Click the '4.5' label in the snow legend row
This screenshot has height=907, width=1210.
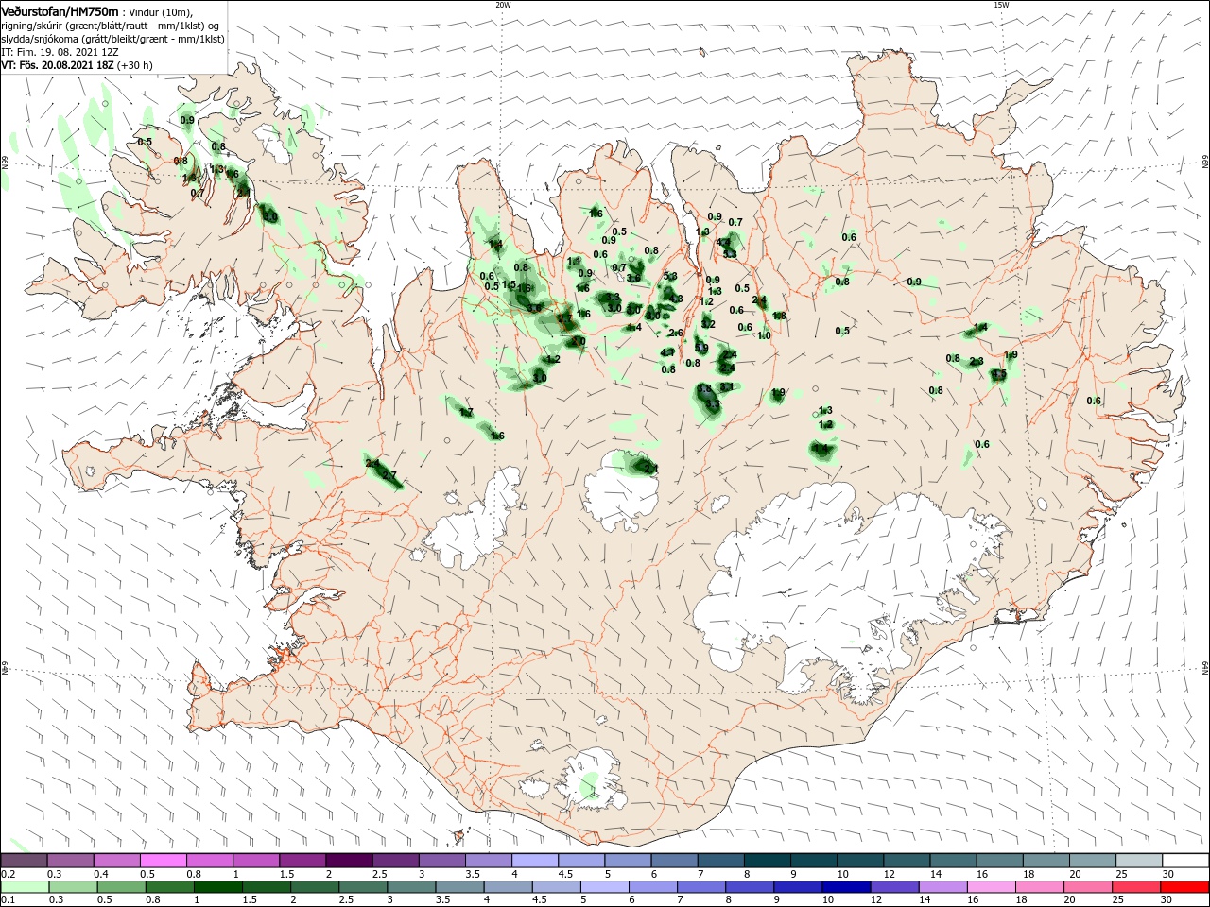(x=565, y=874)
